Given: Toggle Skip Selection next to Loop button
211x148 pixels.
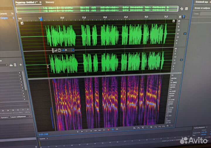Looking at the screenshot, I should click(117, 129).
